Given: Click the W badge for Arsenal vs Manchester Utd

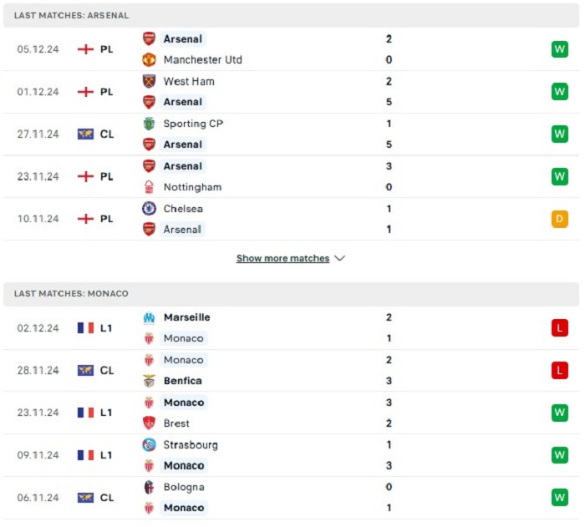Looking at the screenshot, I should point(560,49).
